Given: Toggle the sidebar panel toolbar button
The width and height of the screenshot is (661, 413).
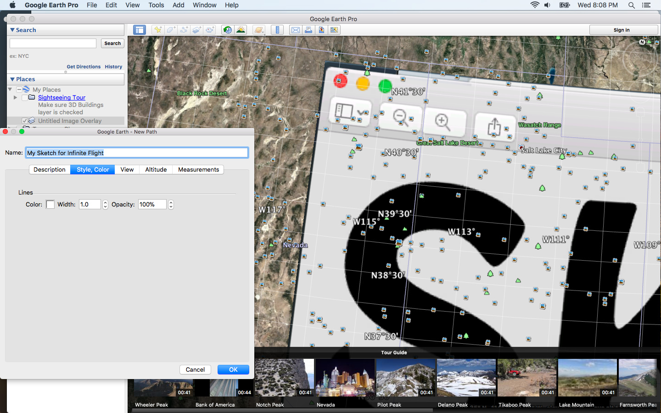Looking at the screenshot, I should [140, 30].
